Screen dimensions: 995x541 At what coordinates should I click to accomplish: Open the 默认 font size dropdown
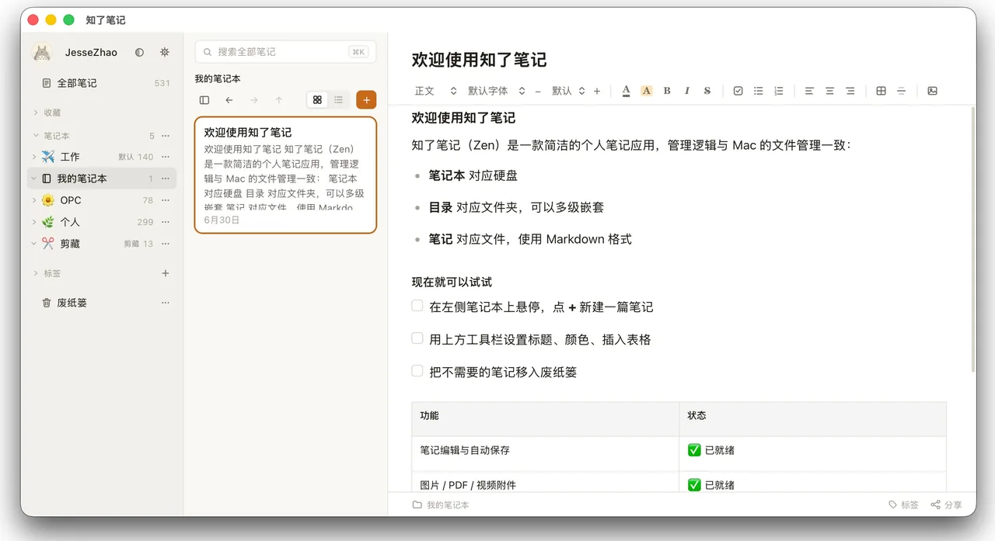568,91
